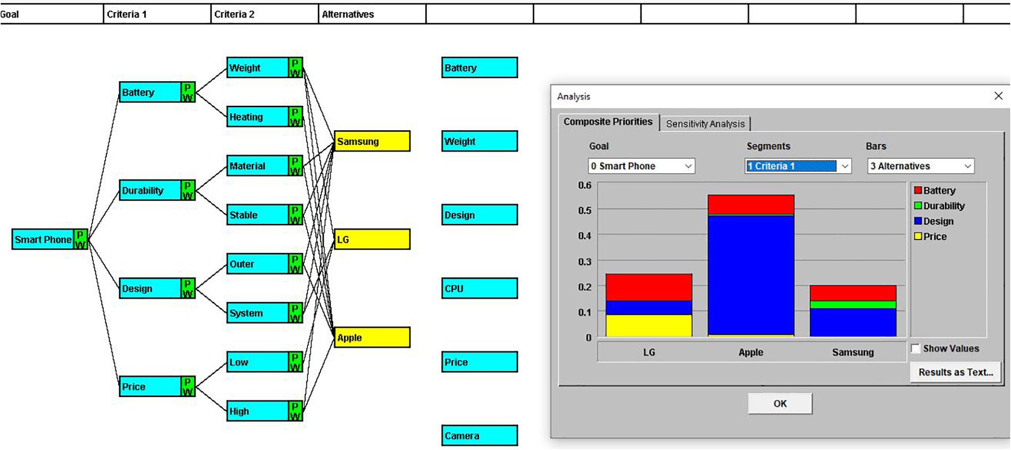Toggle the Show Values checkbox

tap(916, 349)
